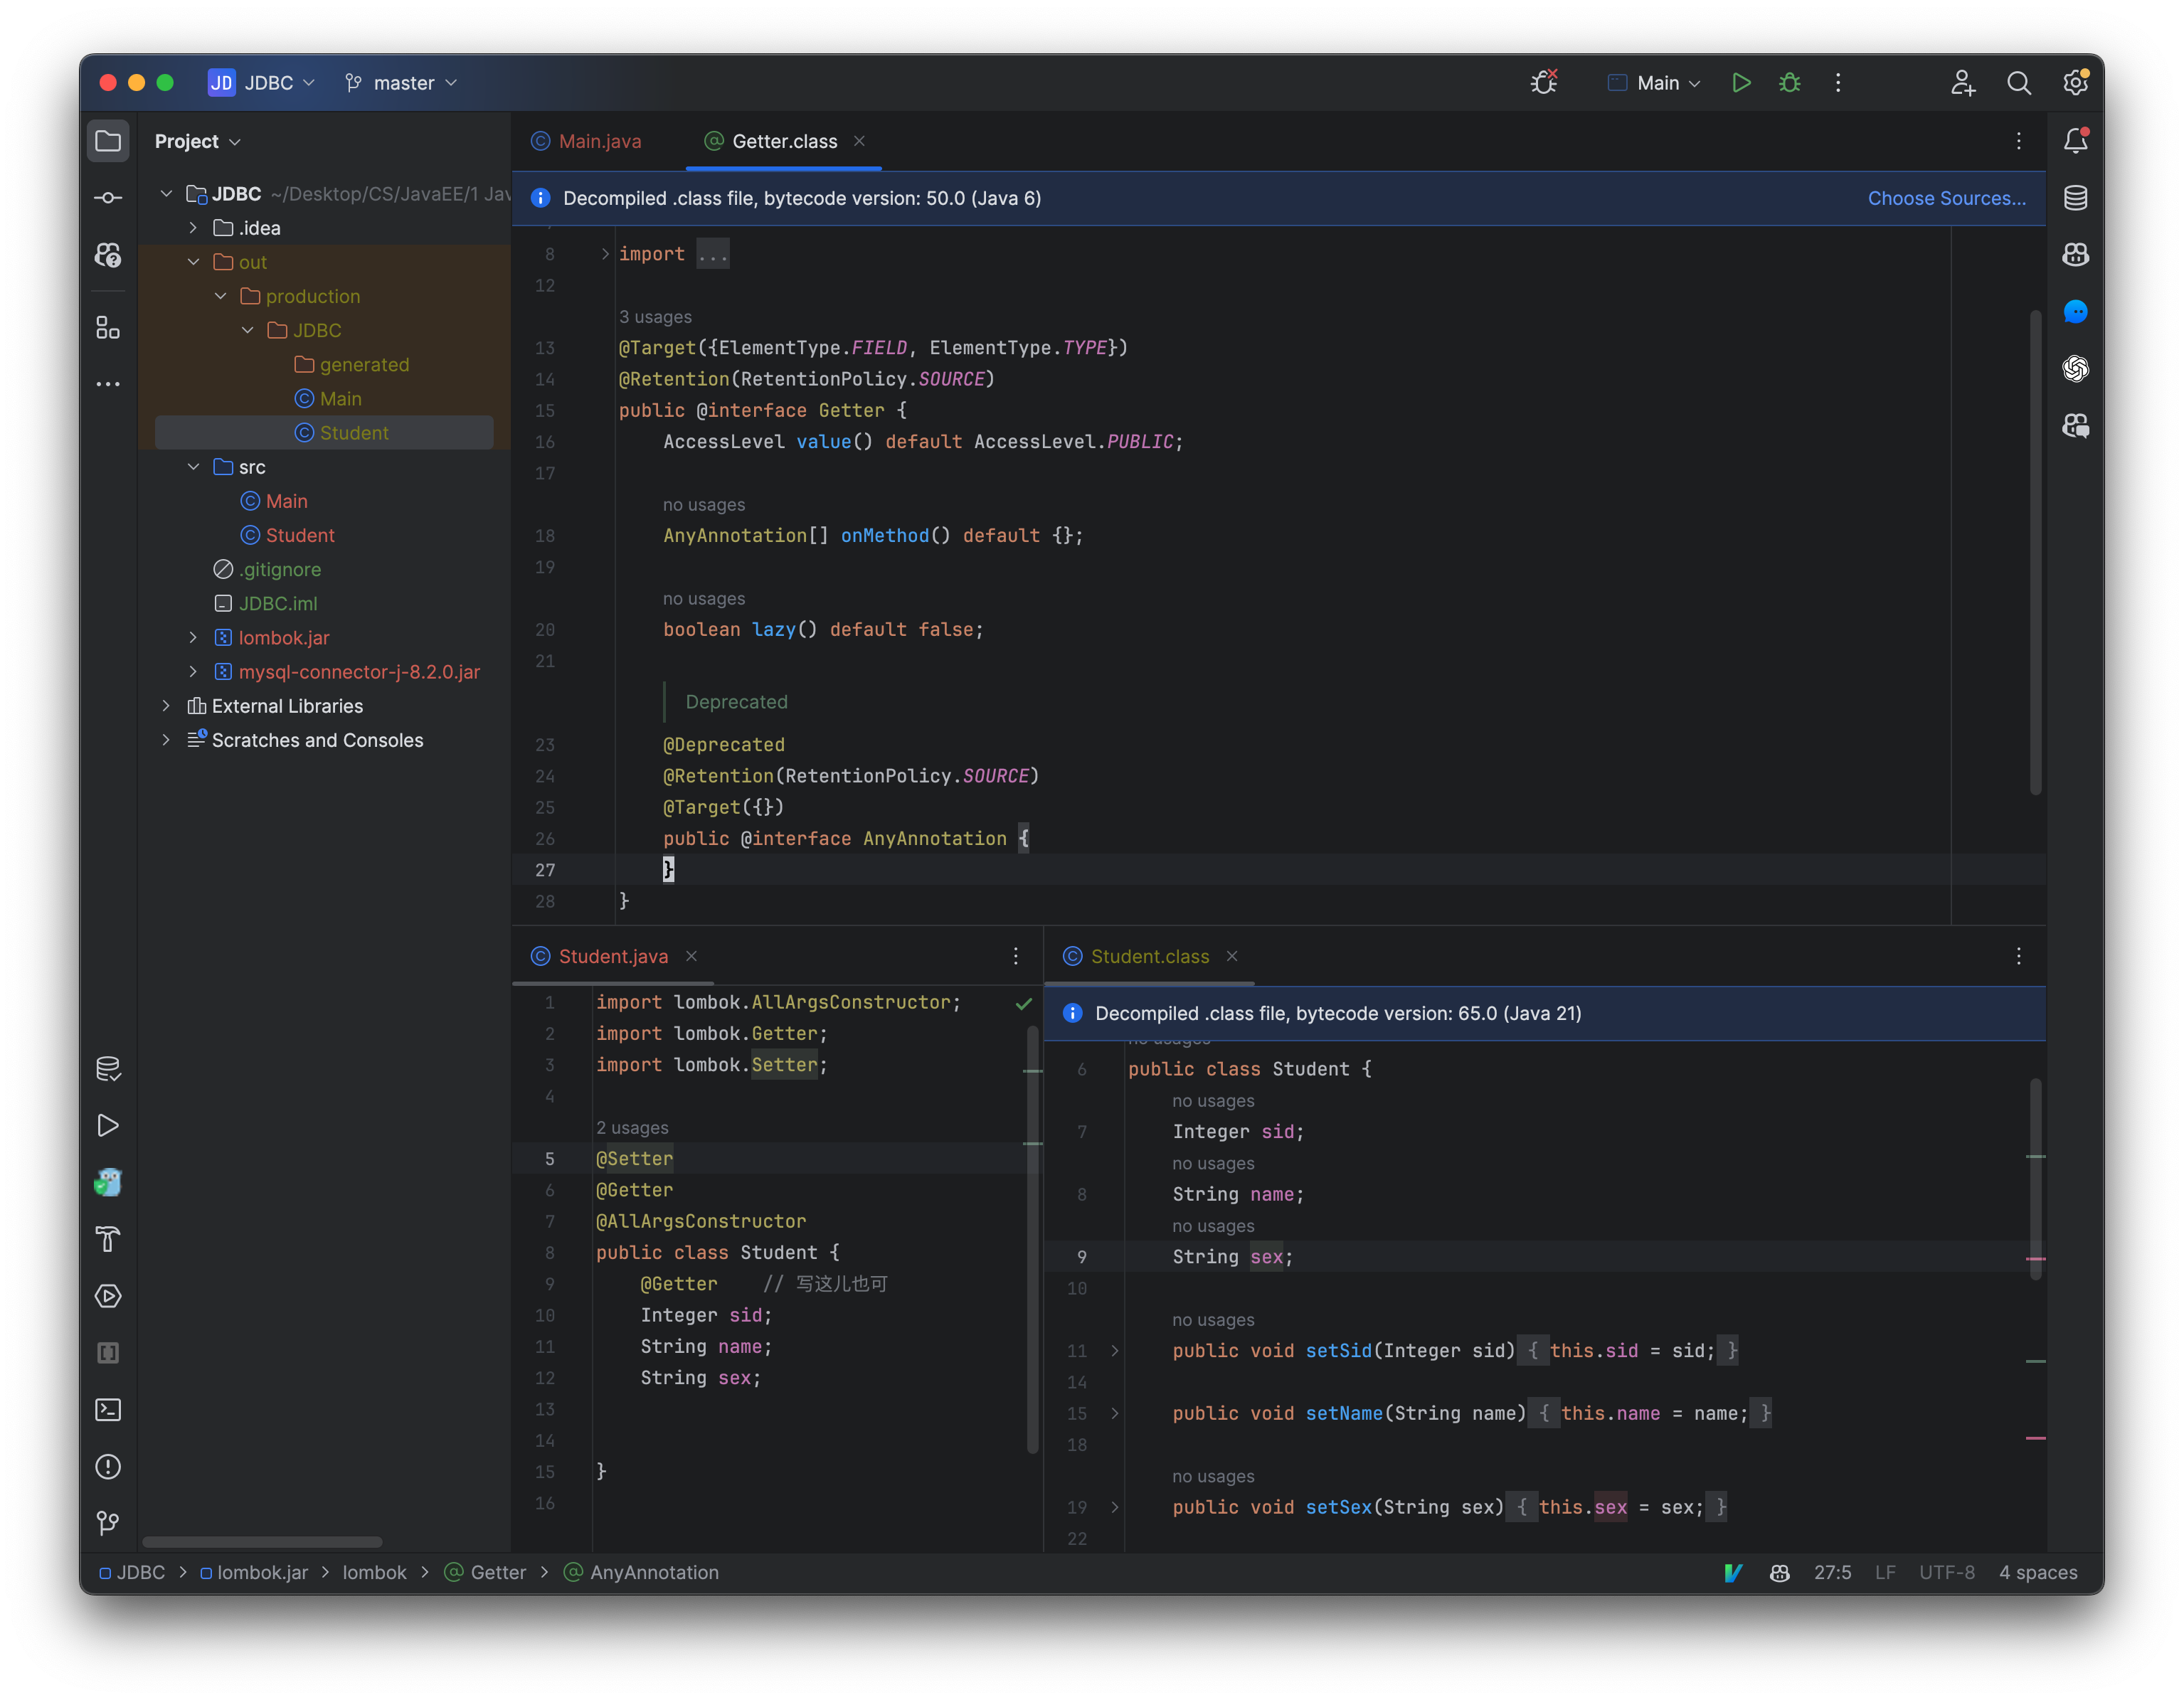Expand the .idea folder
The height and width of the screenshot is (1700, 2184).
pyautogui.click(x=194, y=228)
